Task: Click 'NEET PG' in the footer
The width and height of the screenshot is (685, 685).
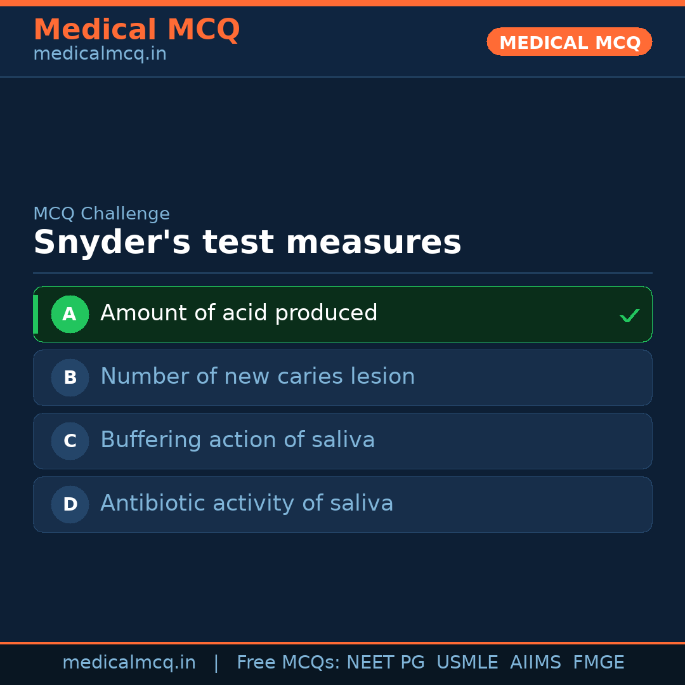Action: point(386,663)
